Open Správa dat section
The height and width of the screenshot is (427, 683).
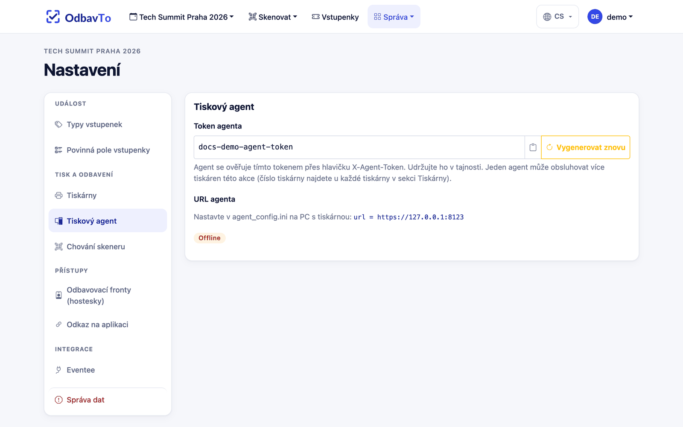108,400
